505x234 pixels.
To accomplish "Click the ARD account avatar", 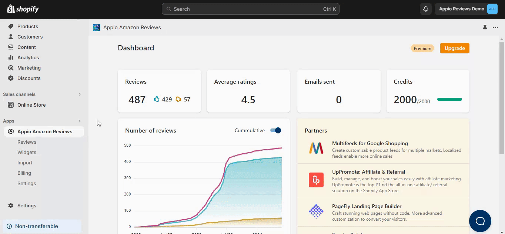I will pos(492,9).
